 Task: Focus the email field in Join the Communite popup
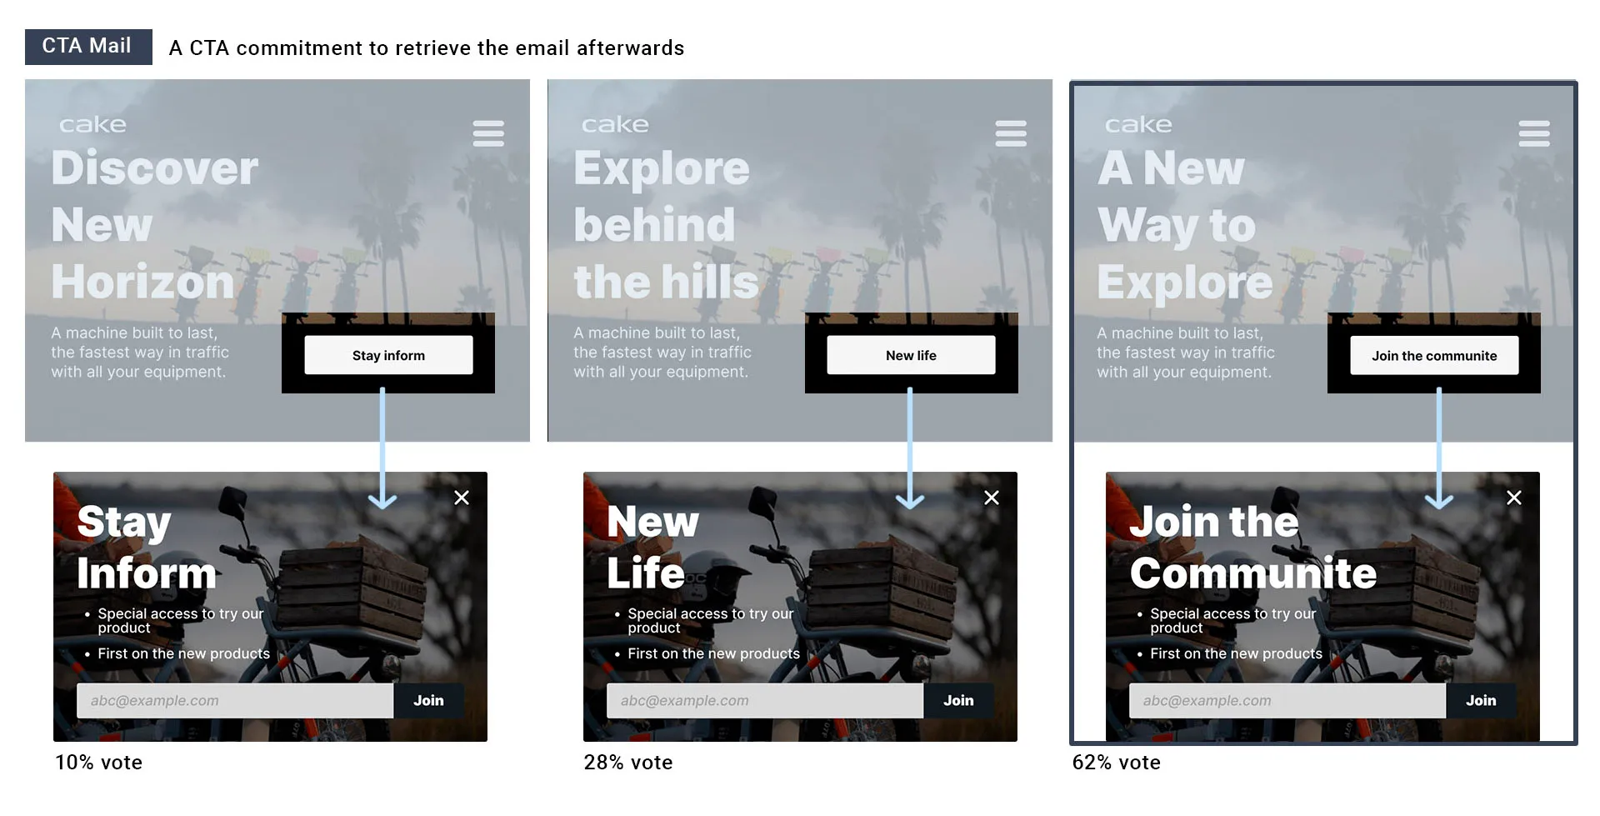point(1287,701)
